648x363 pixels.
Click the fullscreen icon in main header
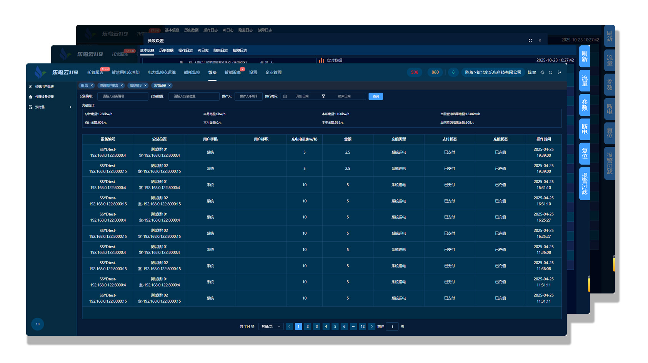coord(551,72)
